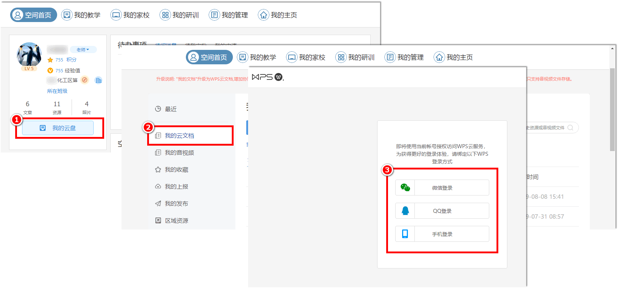The image size is (618, 288).
Task: Click the search magnifier icon
Action: tap(570, 128)
